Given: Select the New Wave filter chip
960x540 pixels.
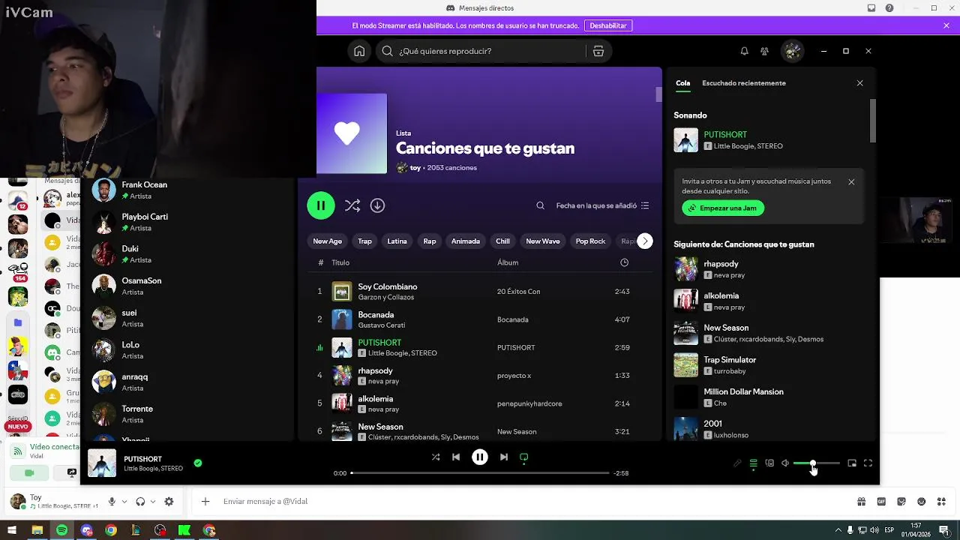Looking at the screenshot, I should (542, 241).
